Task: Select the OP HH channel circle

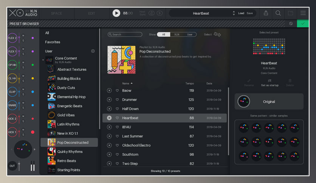Action: coord(12,65)
